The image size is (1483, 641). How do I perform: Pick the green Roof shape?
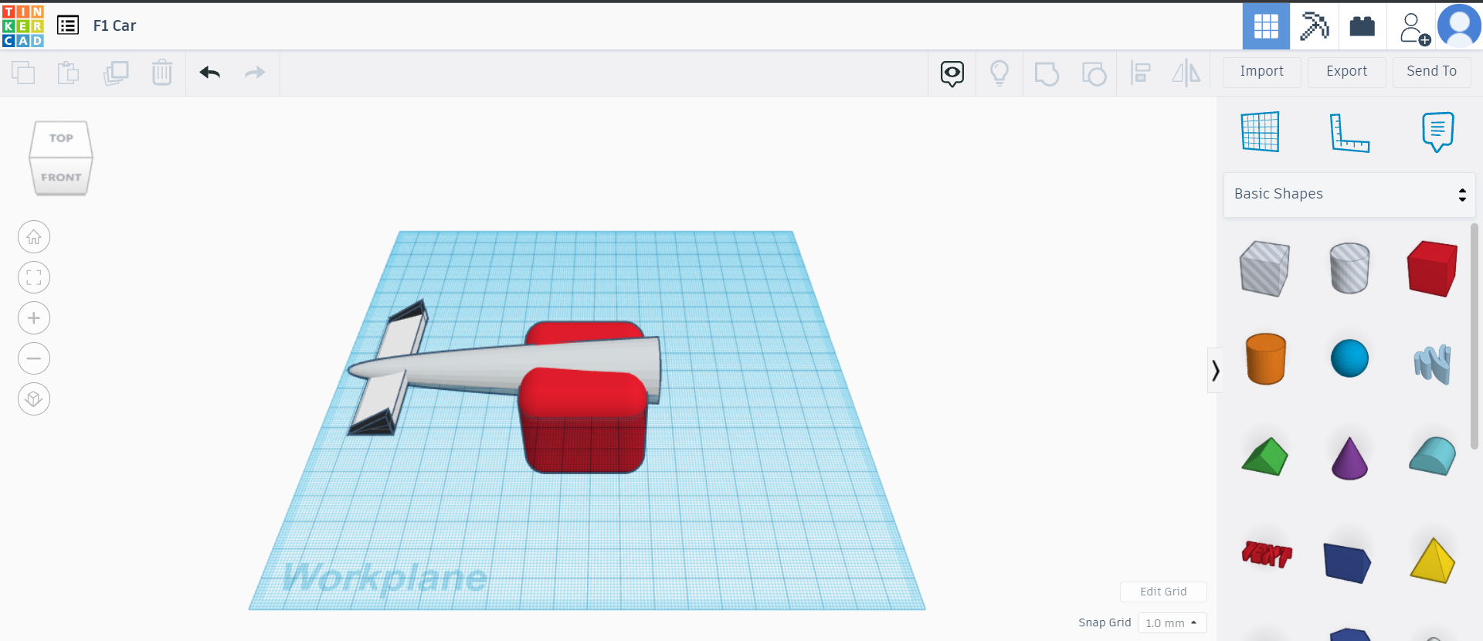pos(1265,456)
